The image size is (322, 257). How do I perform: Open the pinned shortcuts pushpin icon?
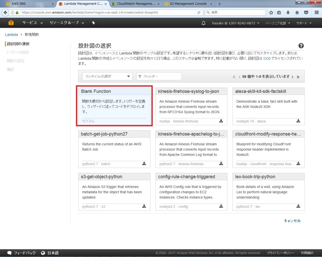[x=93, y=23]
